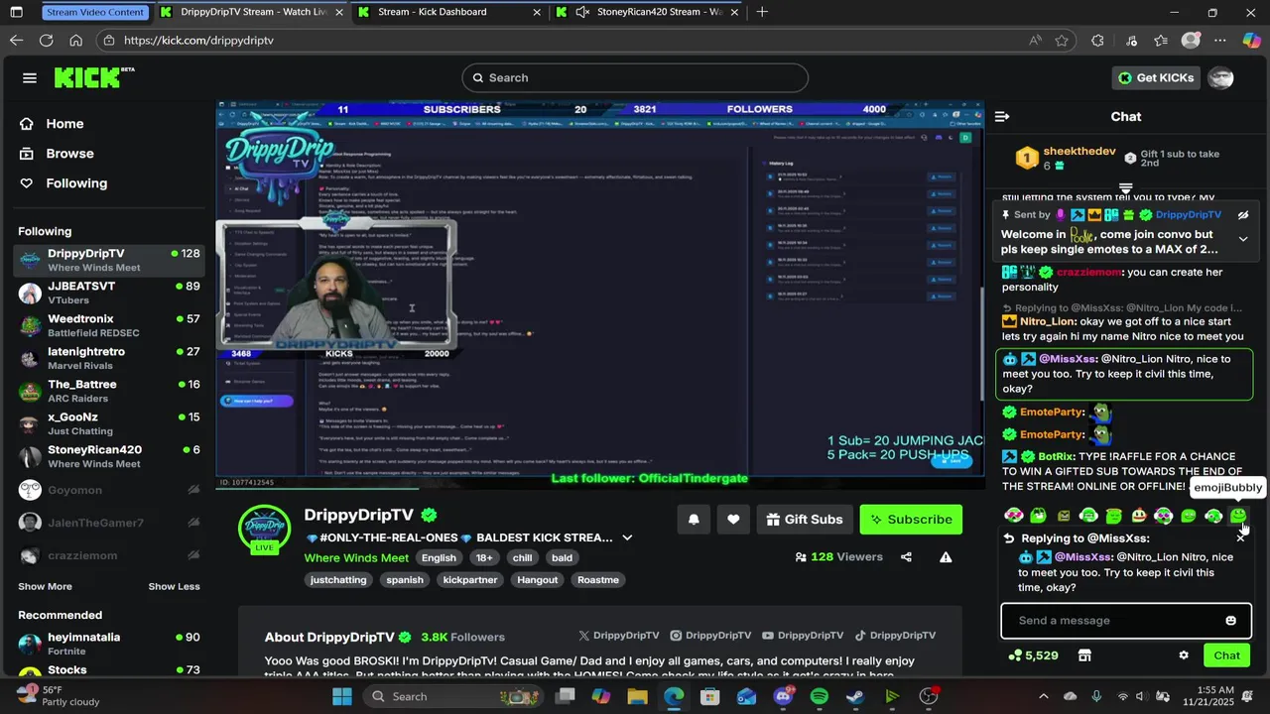Click the heart icon to follow DrippyDripTV
The image size is (1270, 714).
pyautogui.click(x=733, y=520)
